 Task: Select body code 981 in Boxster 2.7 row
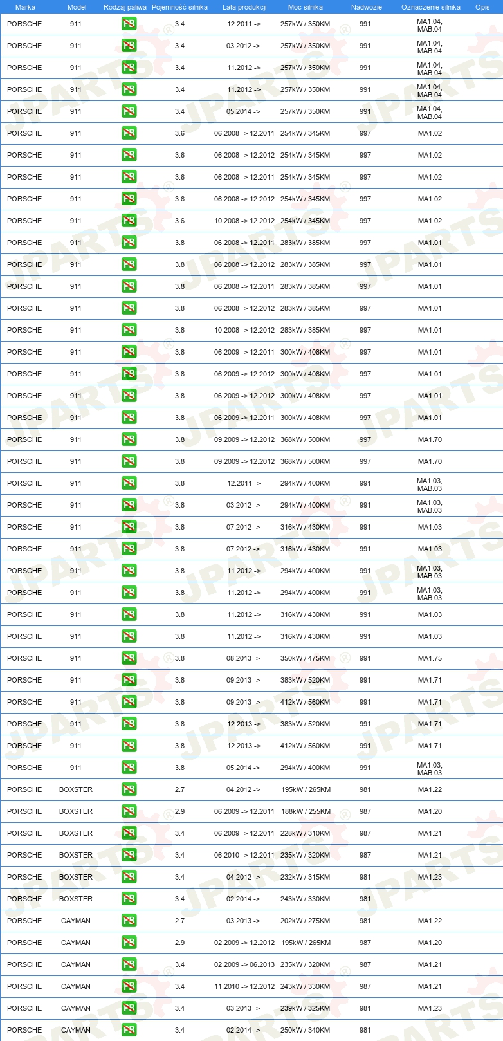tap(365, 789)
